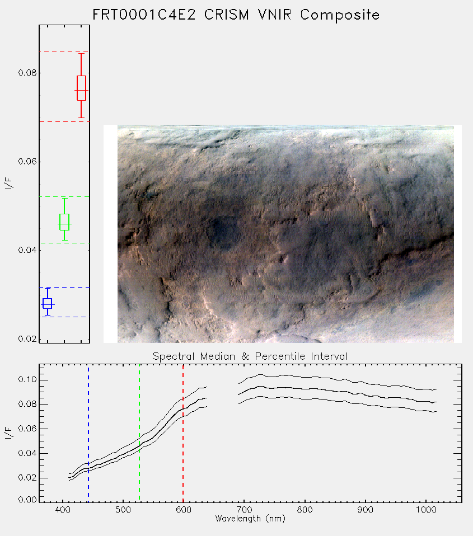Click the 0.10 tick label on spectral plot
Screen dimensions: 473x536
pyautogui.click(x=27, y=380)
